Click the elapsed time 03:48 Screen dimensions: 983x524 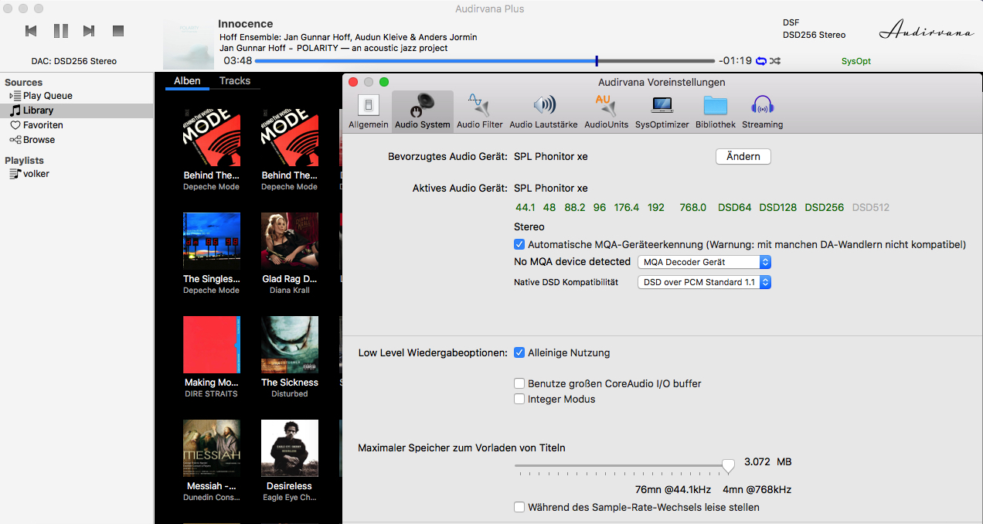click(x=238, y=60)
